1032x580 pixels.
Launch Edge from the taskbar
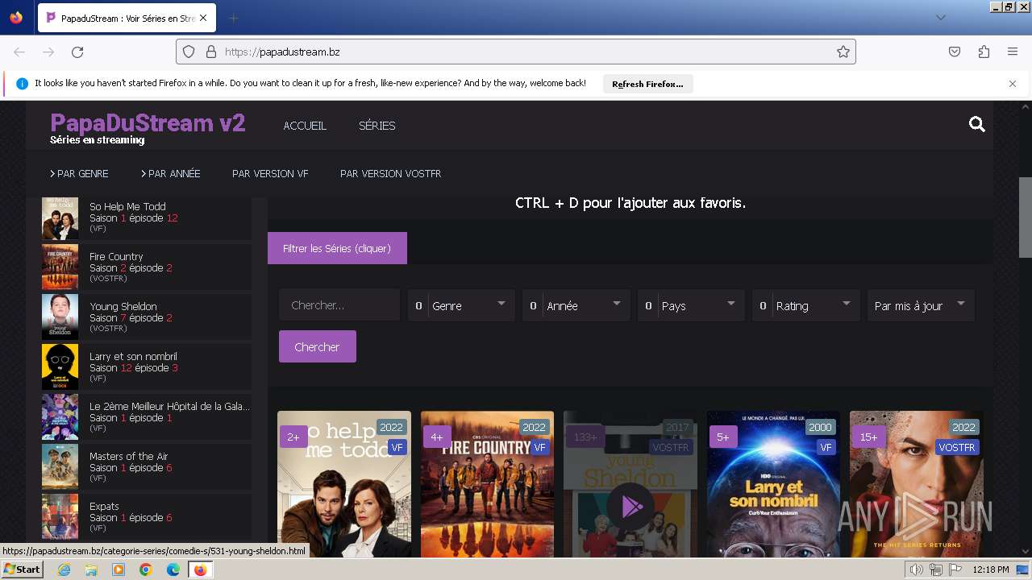(173, 570)
